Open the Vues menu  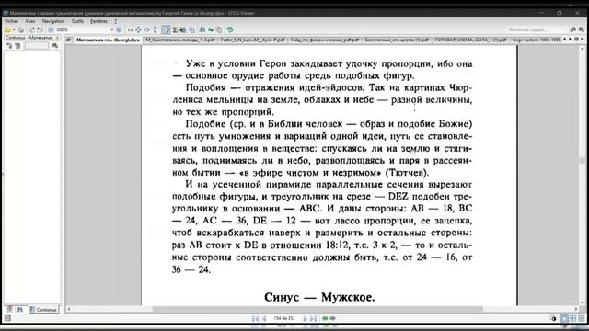[x=30, y=21]
